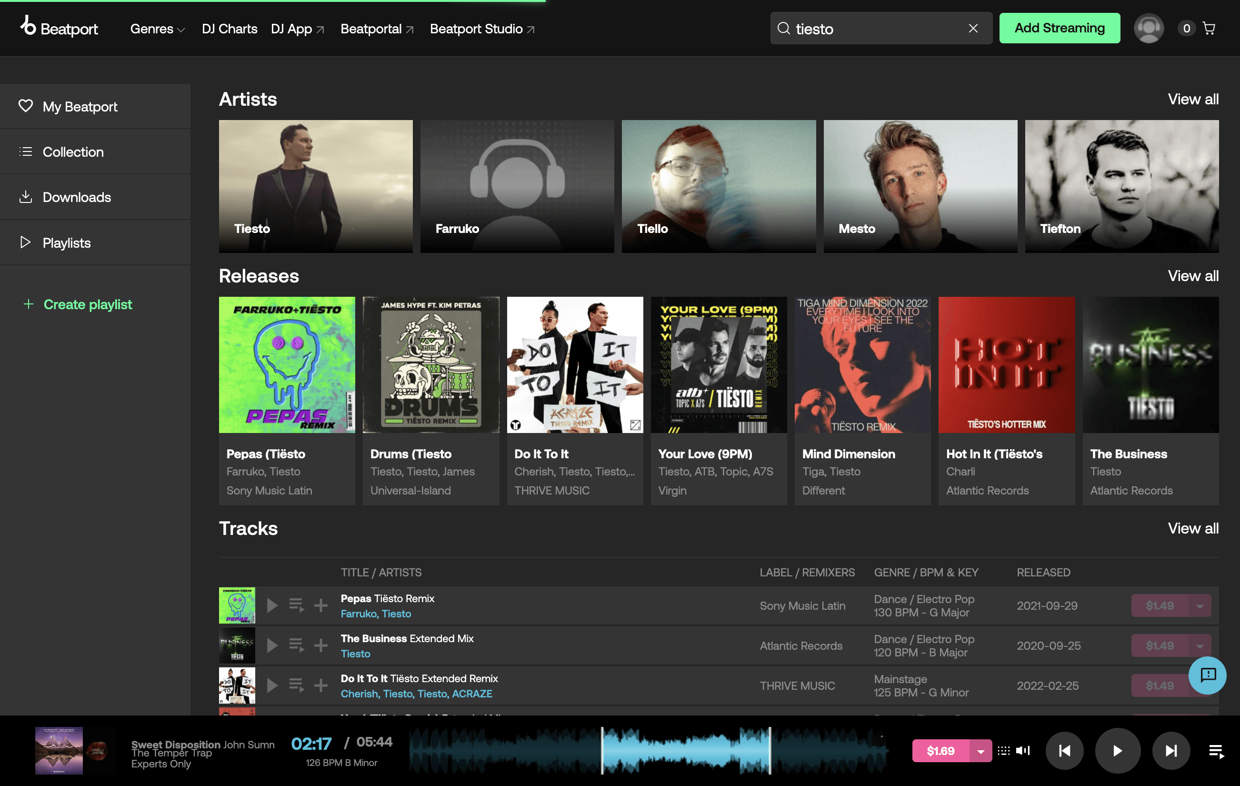Expand price options for Pepas Tiësto Remix
This screenshot has width=1240, height=786.
click(x=1200, y=606)
